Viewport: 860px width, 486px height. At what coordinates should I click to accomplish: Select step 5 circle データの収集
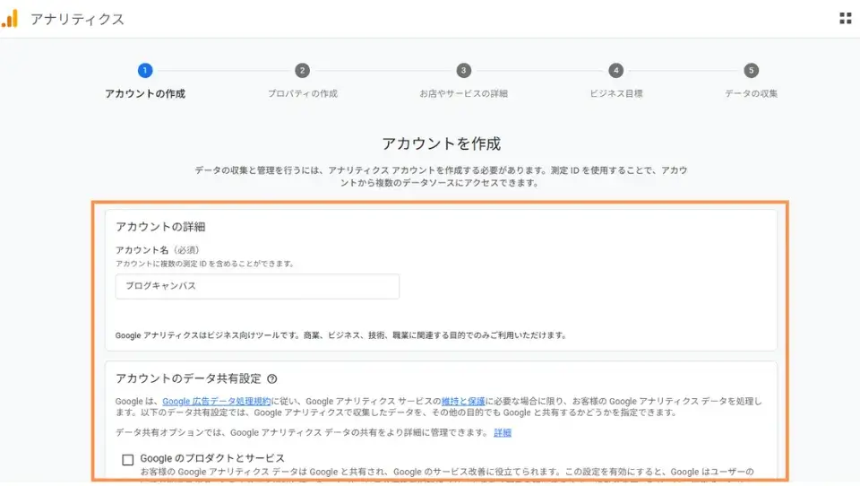point(751,70)
